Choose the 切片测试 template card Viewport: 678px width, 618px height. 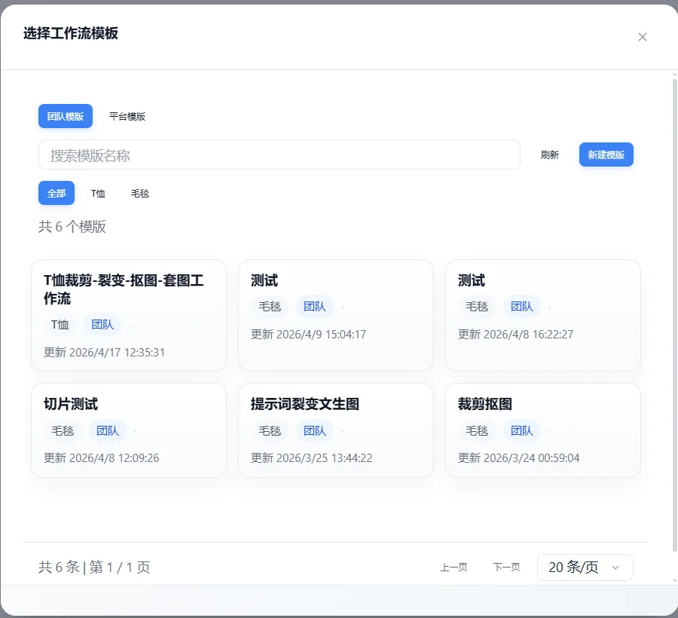(129, 430)
